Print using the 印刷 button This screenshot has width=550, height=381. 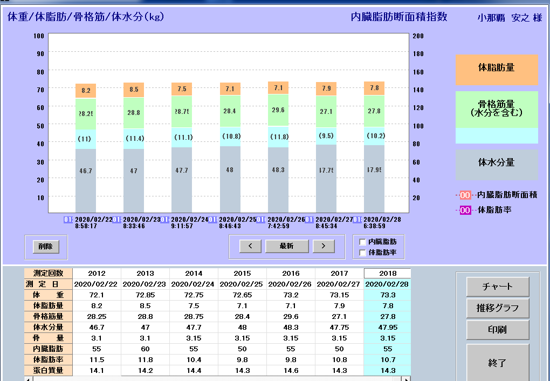497,330
